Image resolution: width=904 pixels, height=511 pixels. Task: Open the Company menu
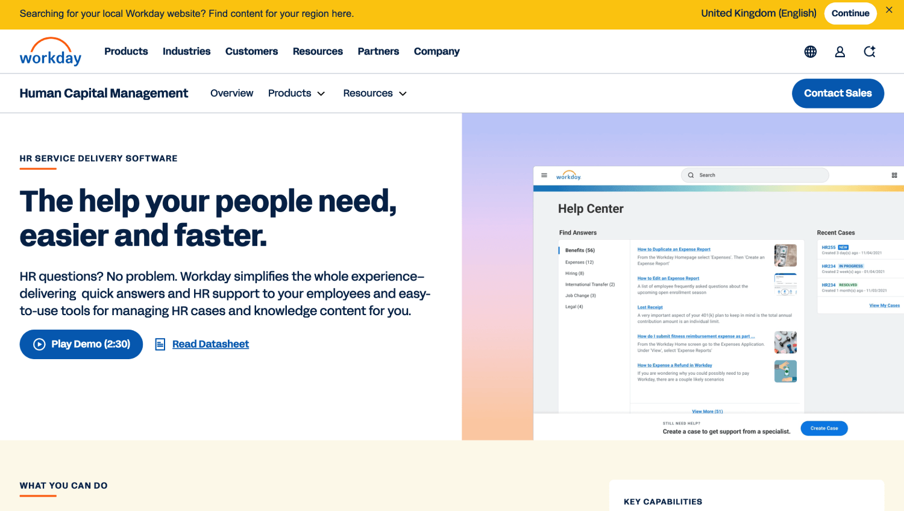tap(436, 51)
